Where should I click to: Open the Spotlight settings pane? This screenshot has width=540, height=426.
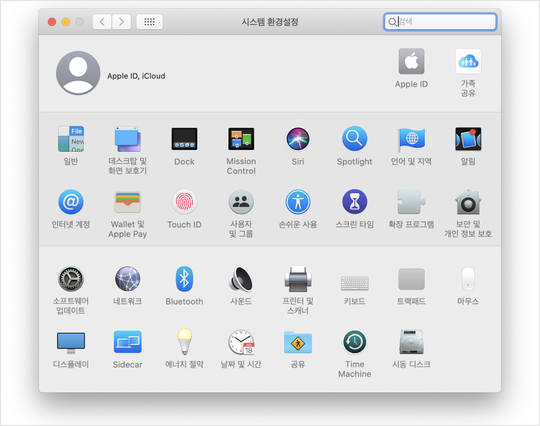click(x=355, y=139)
